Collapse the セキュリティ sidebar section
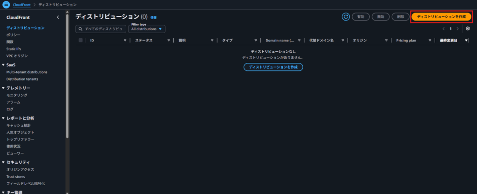Image resolution: width=477 pixels, height=194 pixels. tap(3, 162)
